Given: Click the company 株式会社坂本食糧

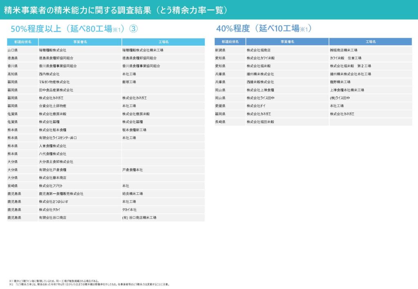Looking at the screenshot, I should click(x=53, y=130).
